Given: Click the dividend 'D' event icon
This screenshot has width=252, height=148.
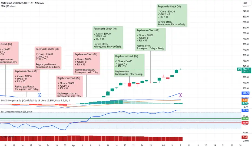Looking at the screenshot, I should click(39, 95).
